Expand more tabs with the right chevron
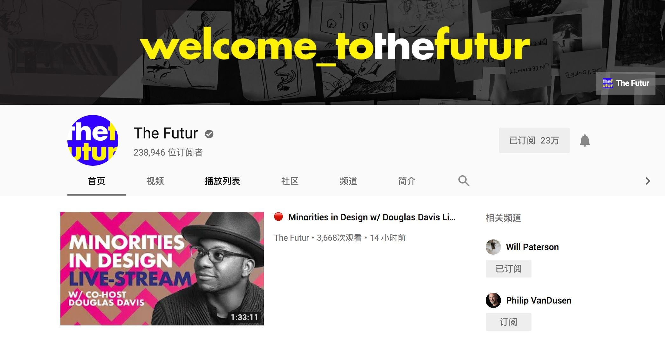Viewport: 665px width, 341px height. [648, 181]
